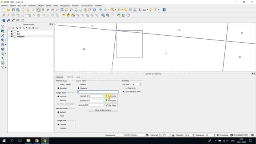
Task: Click Pick Points for Azimuth 1
Action: 111,96
